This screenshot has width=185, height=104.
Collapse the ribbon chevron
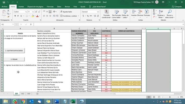[x=183, y=20]
